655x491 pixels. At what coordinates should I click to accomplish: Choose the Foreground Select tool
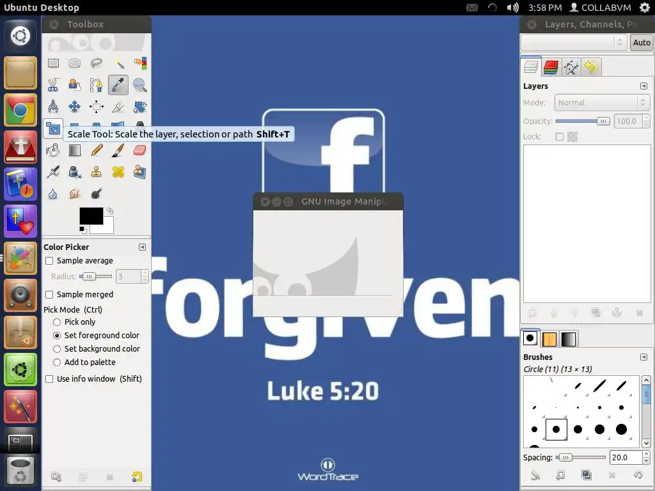point(75,85)
